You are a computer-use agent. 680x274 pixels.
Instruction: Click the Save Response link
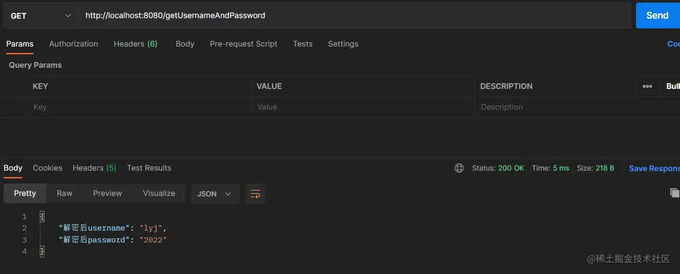coord(654,169)
